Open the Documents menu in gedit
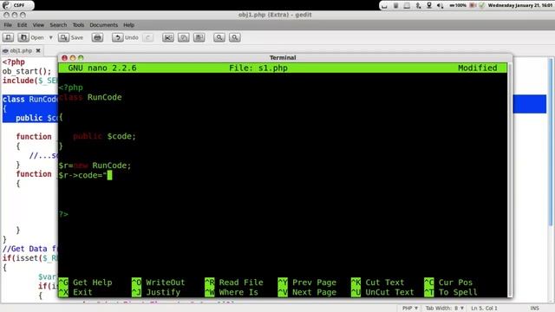Viewport: 555px width, 312px height. [103, 25]
